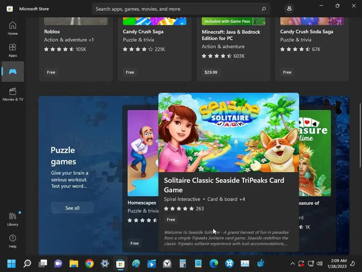Open the user account profile icon
362x272 pixels.
pos(289,9)
